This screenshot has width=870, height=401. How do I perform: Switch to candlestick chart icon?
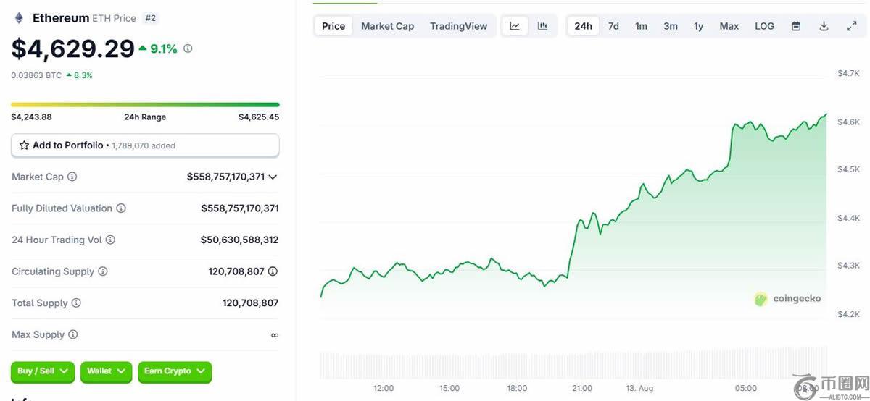[x=542, y=26]
